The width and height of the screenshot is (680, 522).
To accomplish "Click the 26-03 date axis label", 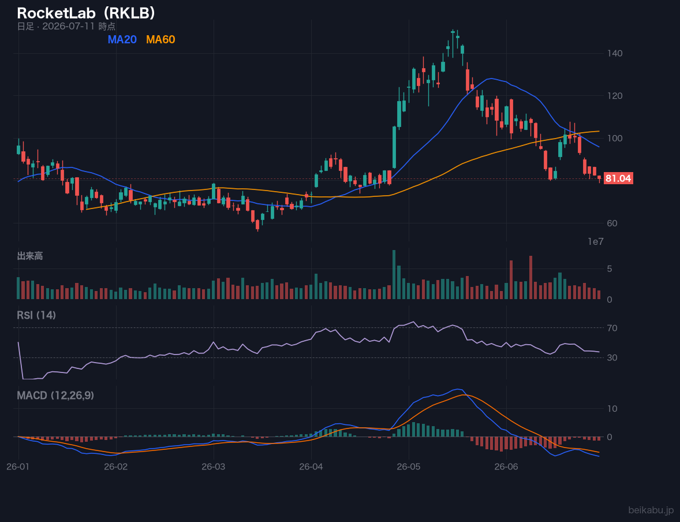I will click(x=214, y=467).
